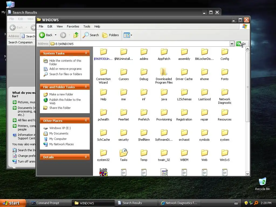Open the Edit menu in WINDOWS window

tap(50, 26)
